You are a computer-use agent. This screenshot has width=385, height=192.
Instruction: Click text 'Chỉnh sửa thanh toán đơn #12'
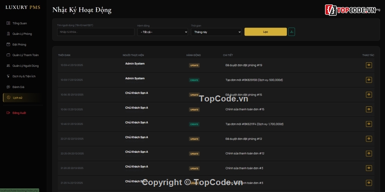point(245,153)
